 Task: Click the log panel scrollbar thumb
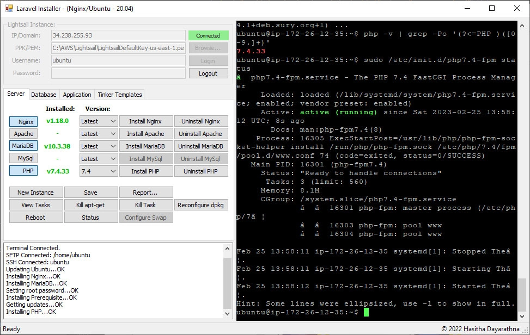[228, 283]
